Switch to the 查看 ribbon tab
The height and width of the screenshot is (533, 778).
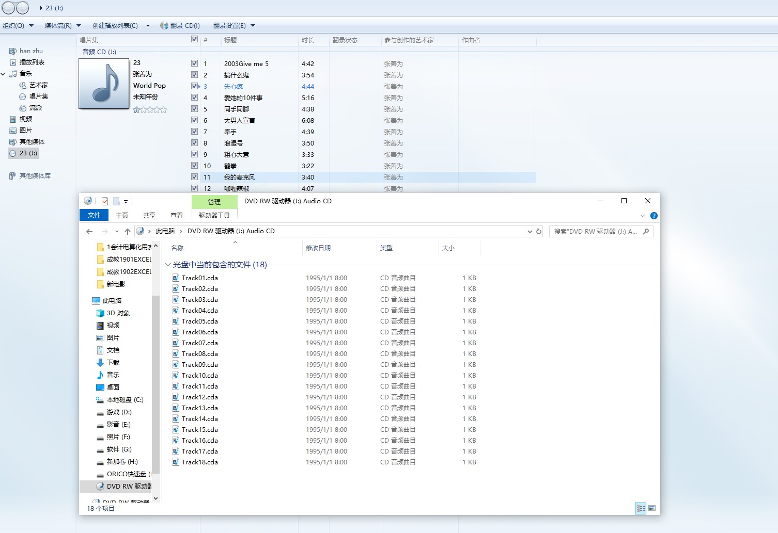[177, 215]
